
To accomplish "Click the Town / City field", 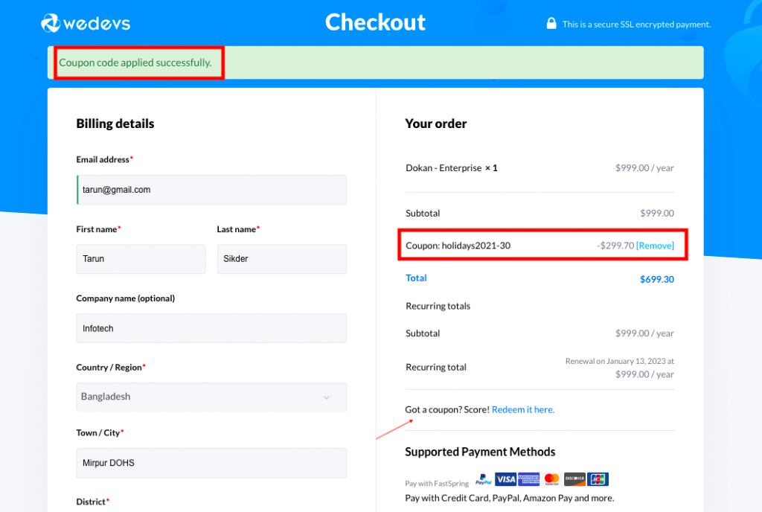I will pos(211,463).
